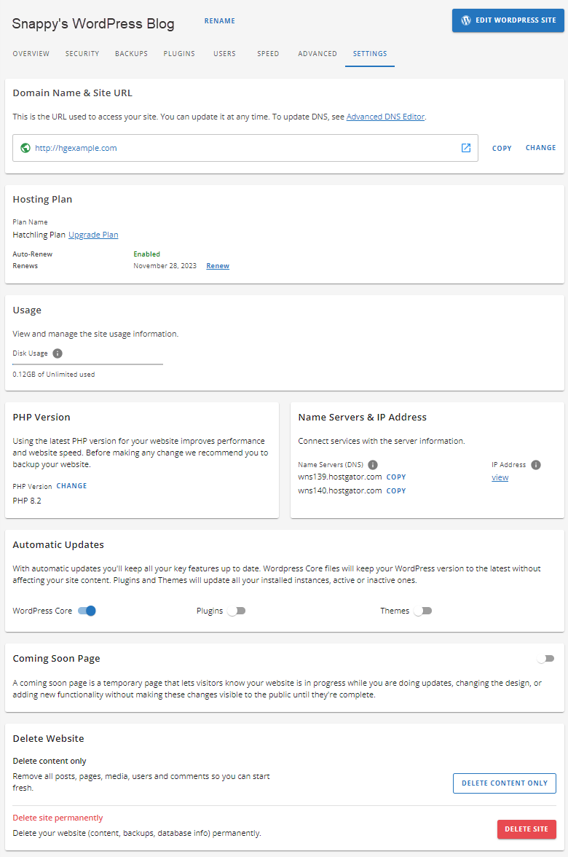Screen dimensions: 568x857
Task: Open the Backups tab
Action: 131,53
